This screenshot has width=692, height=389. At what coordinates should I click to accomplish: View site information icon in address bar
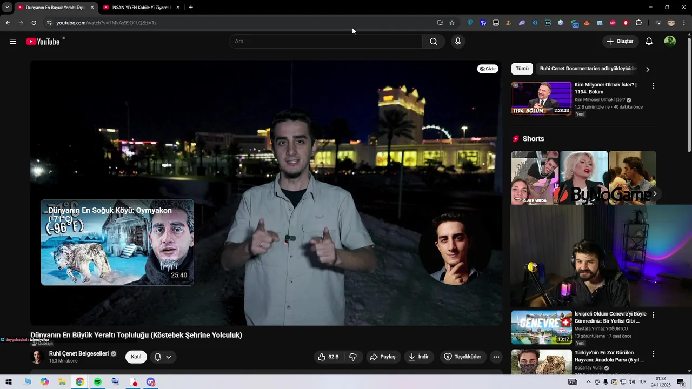point(49,23)
